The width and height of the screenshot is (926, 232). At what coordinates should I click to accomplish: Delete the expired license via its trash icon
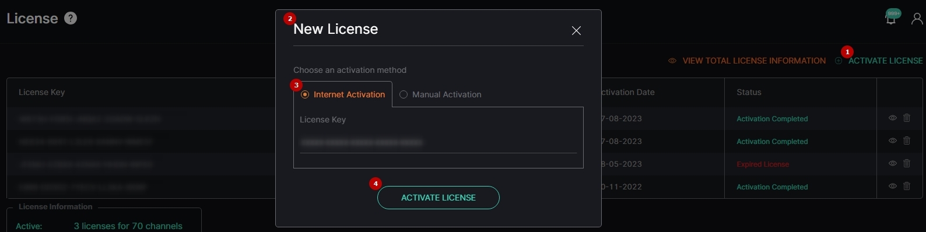click(x=907, y=163)
